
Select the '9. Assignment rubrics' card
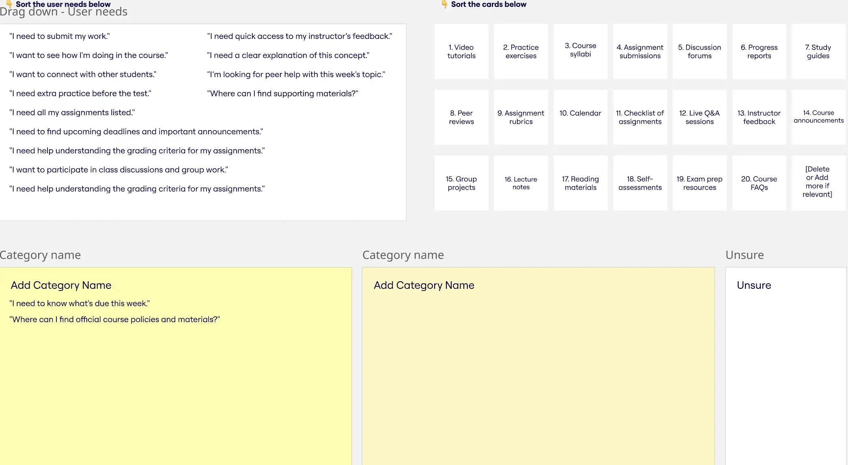click(521, 117)
